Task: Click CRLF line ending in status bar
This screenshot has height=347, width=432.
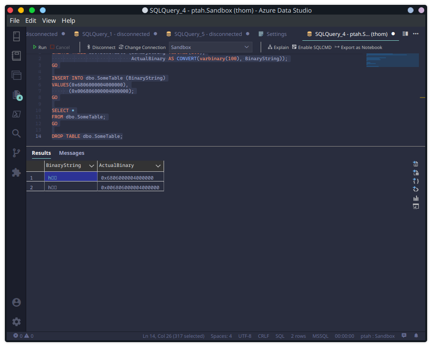Action: [x=264, y=336]
